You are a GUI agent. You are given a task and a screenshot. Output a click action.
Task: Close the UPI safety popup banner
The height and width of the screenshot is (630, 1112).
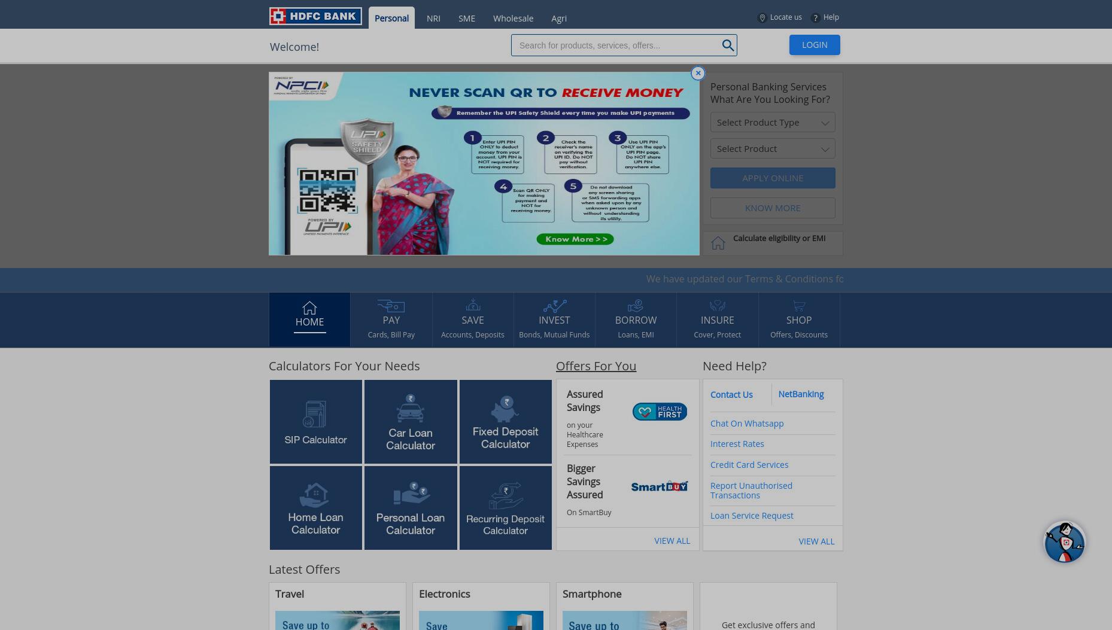click(698, 73)
